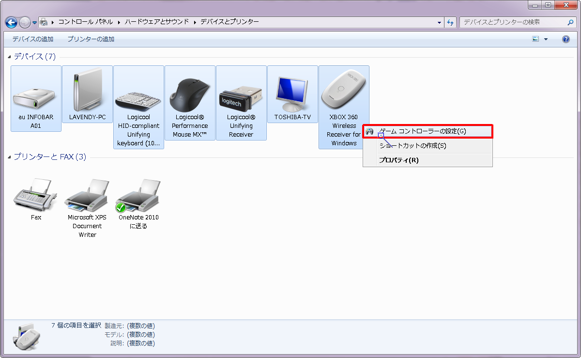Go to コントロール パネル in breadcrumb
This screenshot has width=581, height=358.
(86, 22)
